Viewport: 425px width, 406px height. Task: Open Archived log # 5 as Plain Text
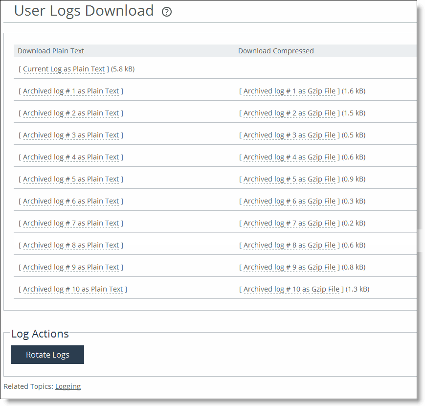pos(71,179)
